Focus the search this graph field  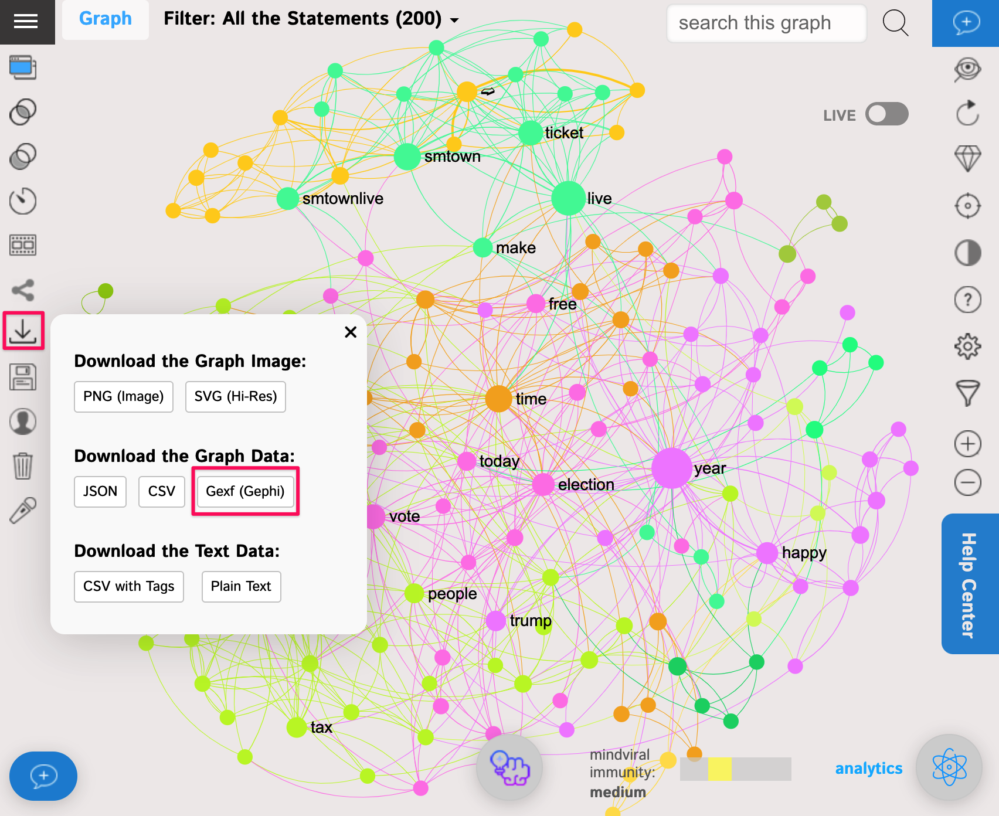[766, 23]
